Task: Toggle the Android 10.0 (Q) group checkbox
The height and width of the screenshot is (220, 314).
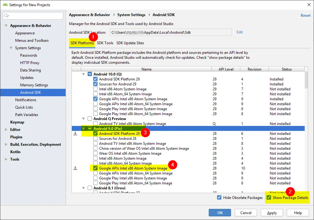Action: (90, 74)
